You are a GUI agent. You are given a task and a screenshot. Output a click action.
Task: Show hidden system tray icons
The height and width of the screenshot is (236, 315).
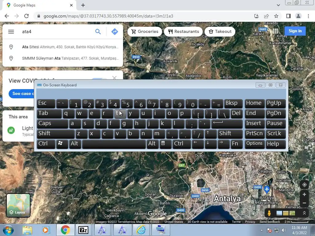click(261, 230)
